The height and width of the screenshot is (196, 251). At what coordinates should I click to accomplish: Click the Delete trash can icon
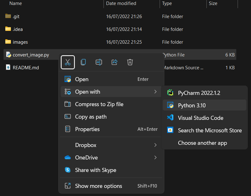tap(130, 62)
